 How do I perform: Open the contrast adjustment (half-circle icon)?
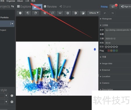pos(75,13)
